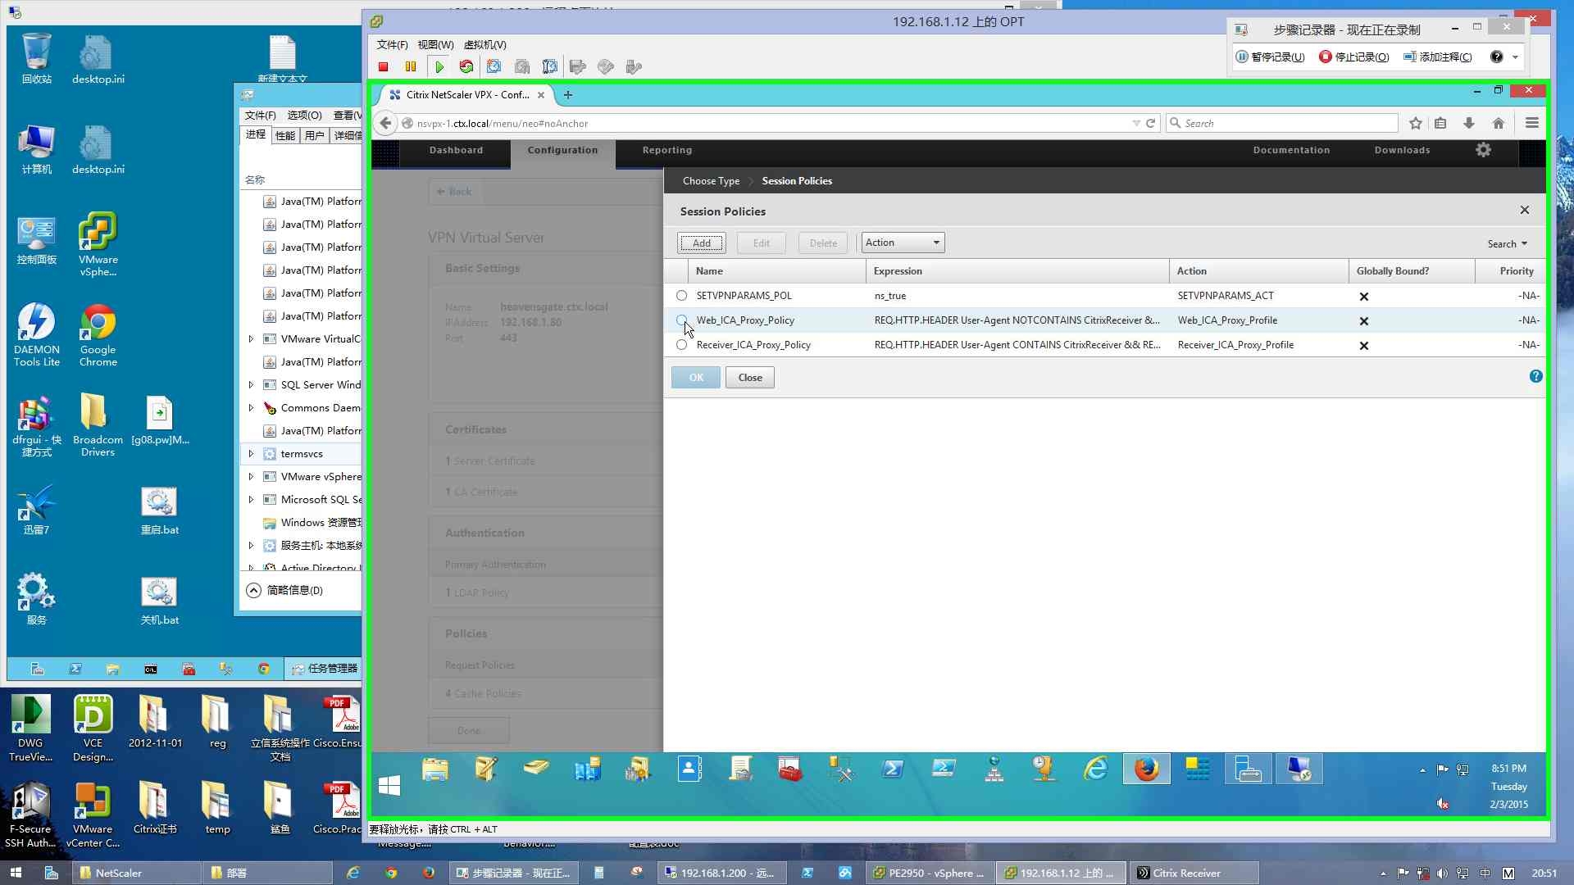Click the OK button
Image resolution: width=1574 pixels, height=885 pixels.
pyautogui.click(x=696, y=378)
